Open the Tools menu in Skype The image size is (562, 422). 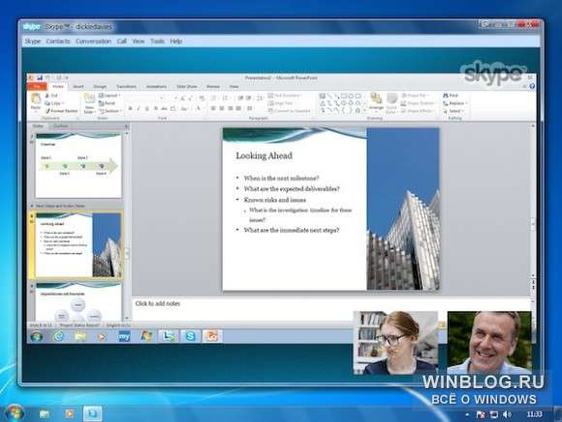click(157, 42)
